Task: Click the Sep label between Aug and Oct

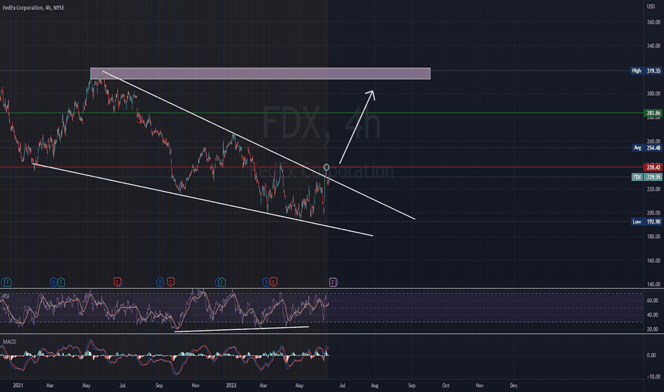Action: tap(412, 386)
